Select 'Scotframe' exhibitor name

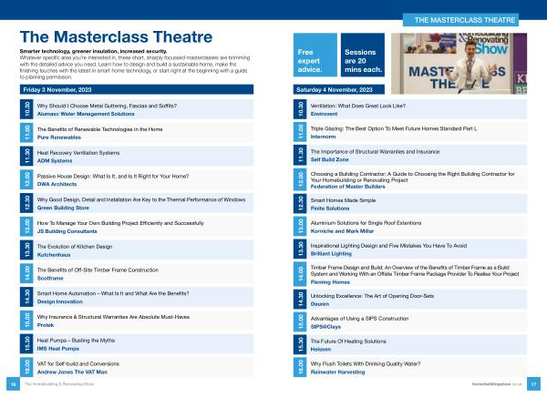50,278
